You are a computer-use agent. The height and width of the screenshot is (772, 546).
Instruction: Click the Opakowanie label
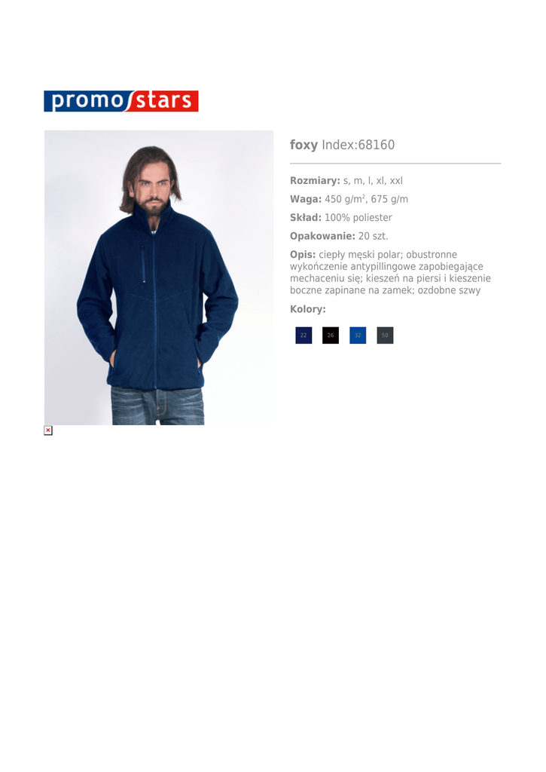coord(322,236)
